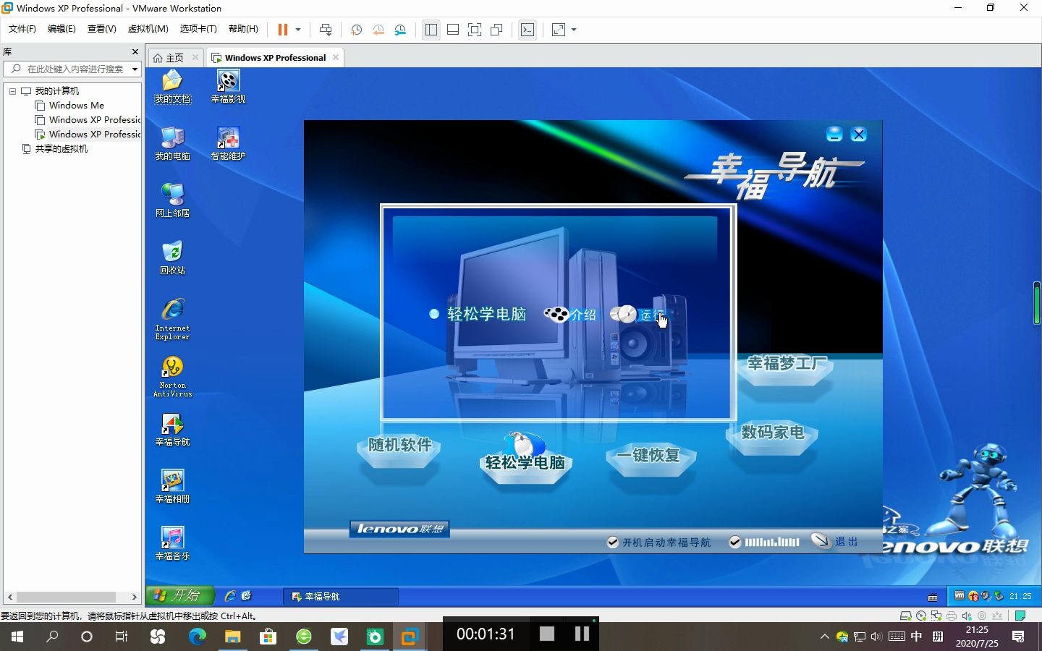1042x651 pixels.
Task: Click the 运行 run button for 轻松学电脑
Action: 638,315
